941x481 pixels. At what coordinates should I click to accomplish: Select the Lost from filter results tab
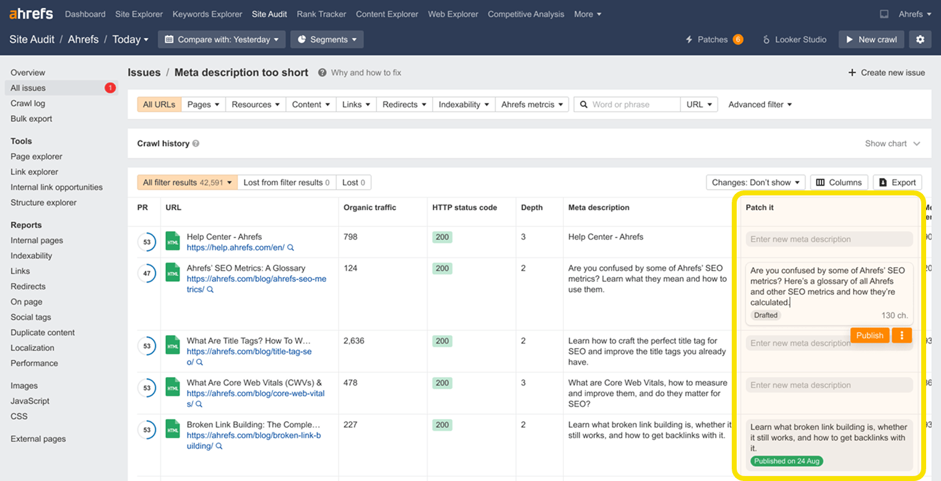pyautogui.click(x=287, y=182)
